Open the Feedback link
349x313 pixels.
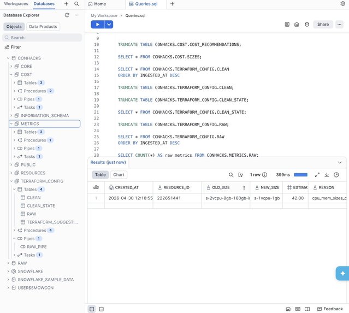(330, 309)
